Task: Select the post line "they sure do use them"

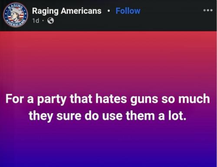Action: (x=107, y=116)
